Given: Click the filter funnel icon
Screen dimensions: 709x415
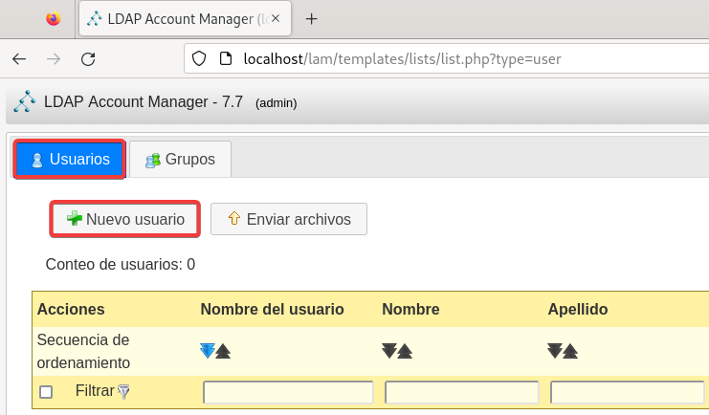Looking at the screenshot, I should pos(122,391).
